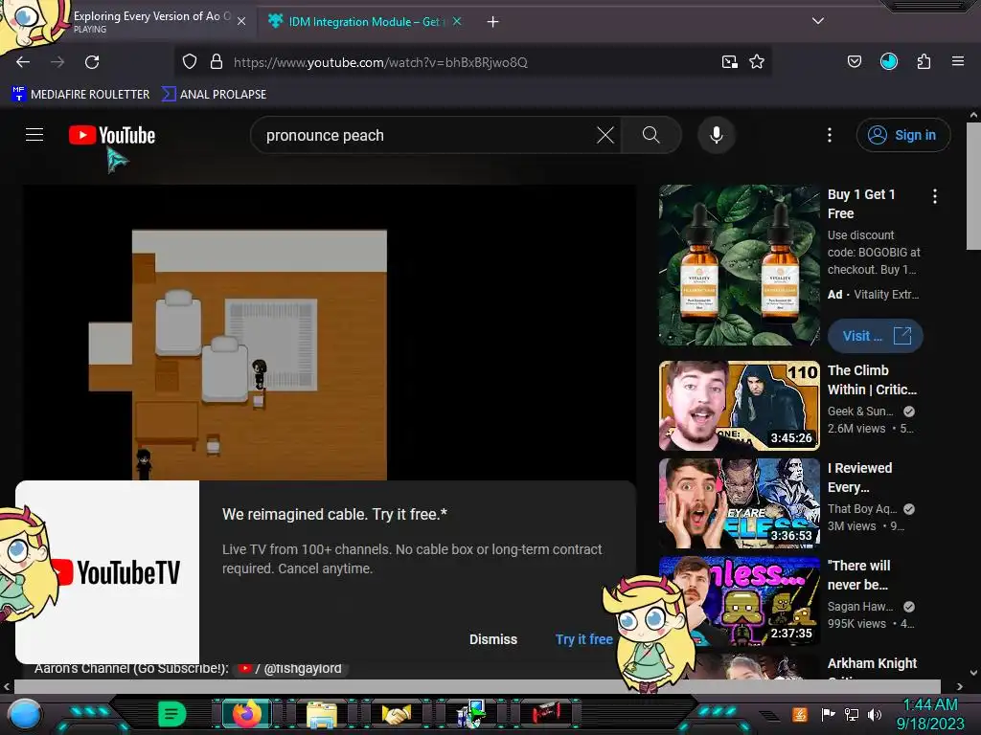Open The Climb Within video thumbnail

click(739, 406)
